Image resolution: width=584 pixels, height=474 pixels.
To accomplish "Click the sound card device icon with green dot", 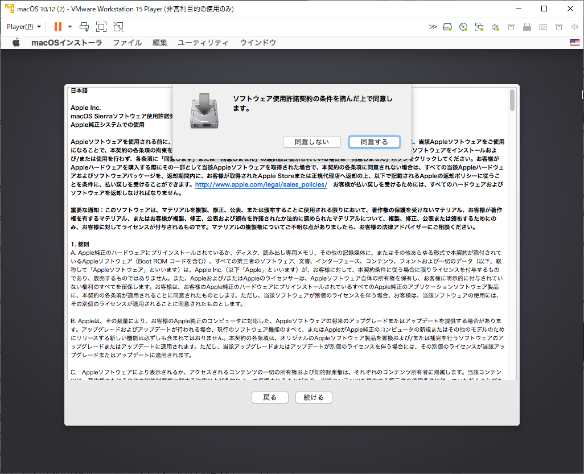I will [x=495, y=27].
